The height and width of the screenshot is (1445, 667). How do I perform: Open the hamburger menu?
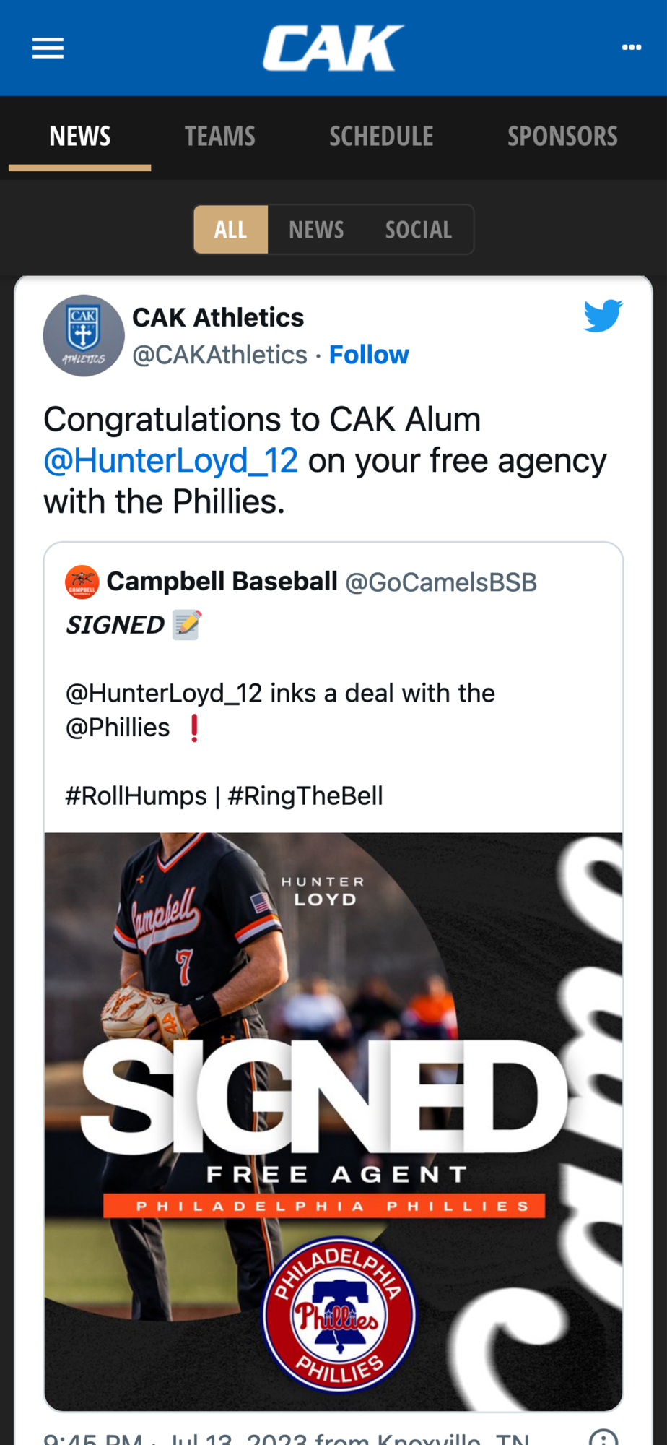click(x=48, y=48)
